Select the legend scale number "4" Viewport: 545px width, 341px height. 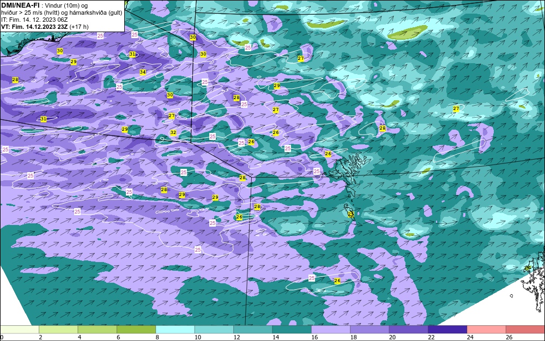pyautogui.click(x=80, y=337)
